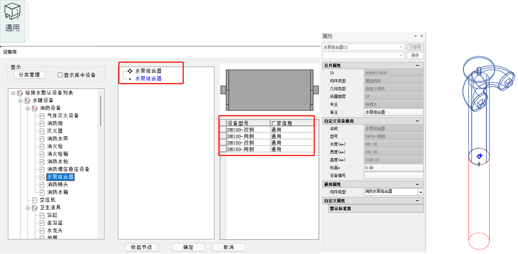Select 消防水枪 tree item
Viewport: 518px width, 254px height.
click(57, 162)
